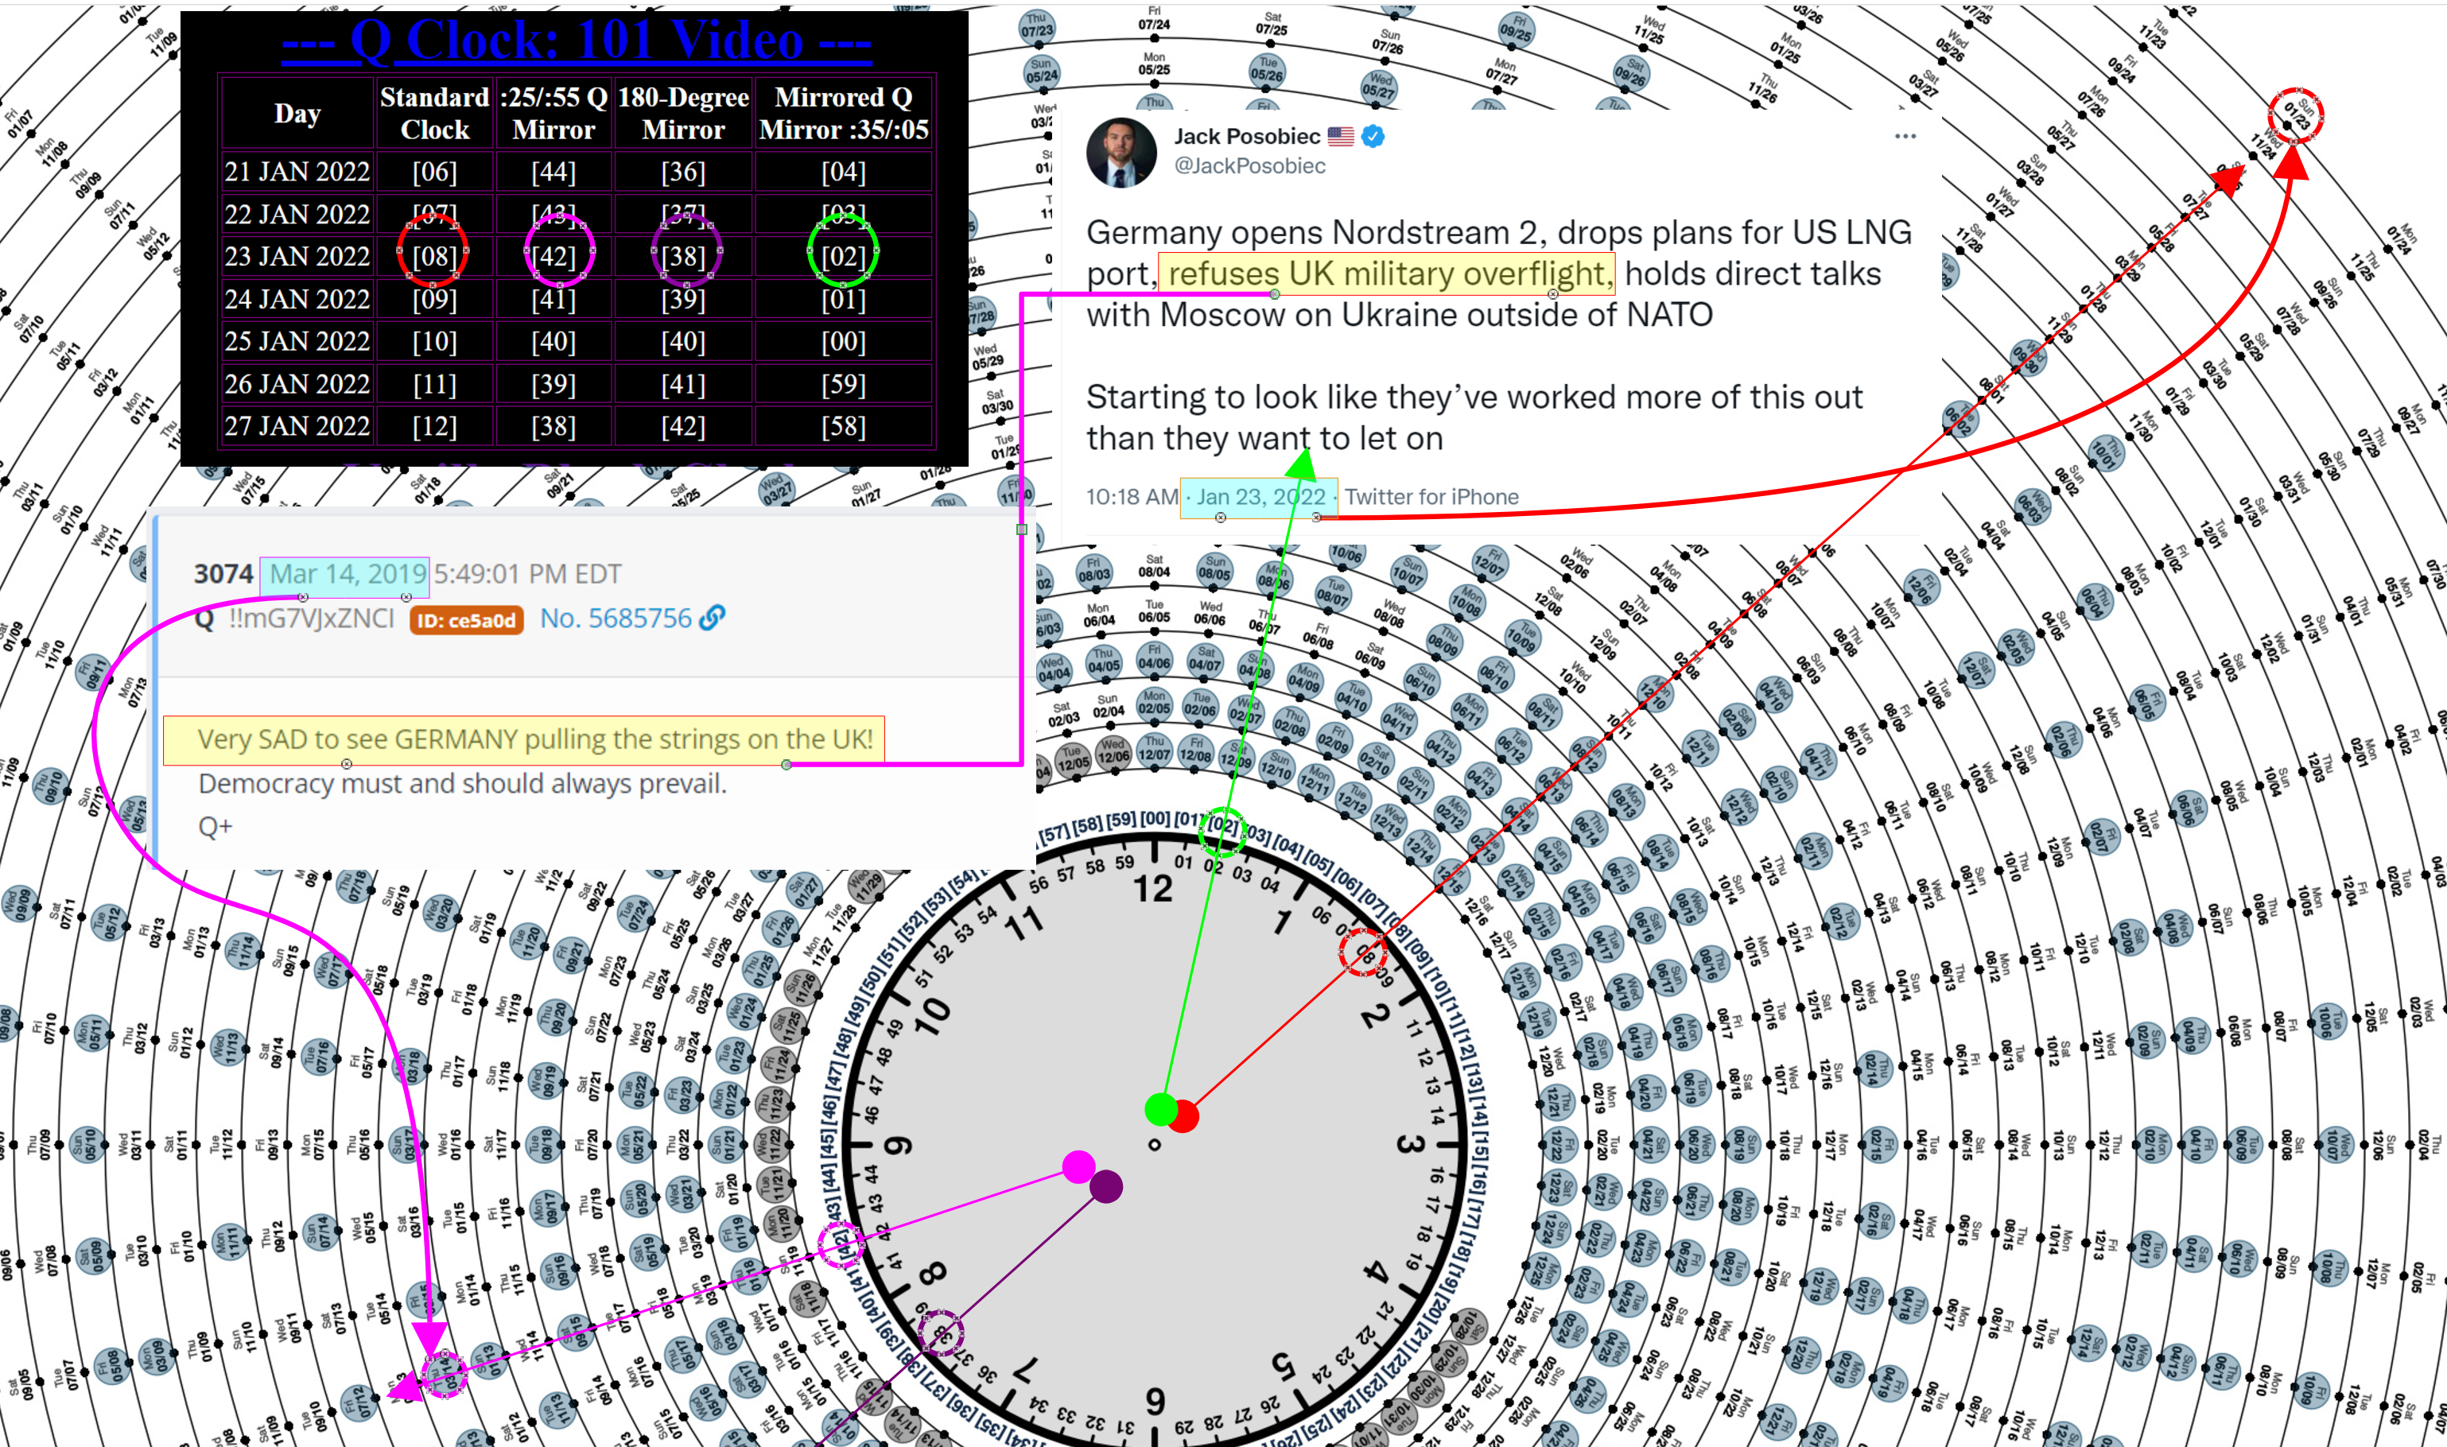The image size is (2447, 1447).
Task: Open post link No. 5685756
Action: point(616,619)
